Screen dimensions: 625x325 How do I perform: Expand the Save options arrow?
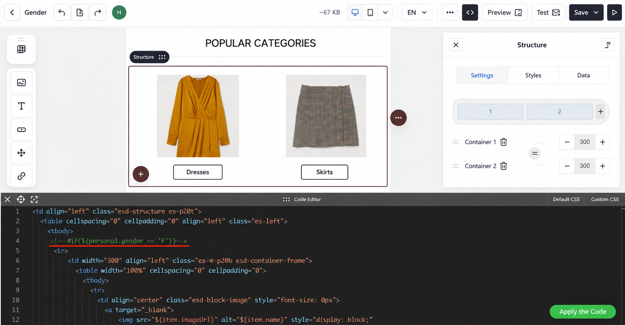click(x=596, y=13)
